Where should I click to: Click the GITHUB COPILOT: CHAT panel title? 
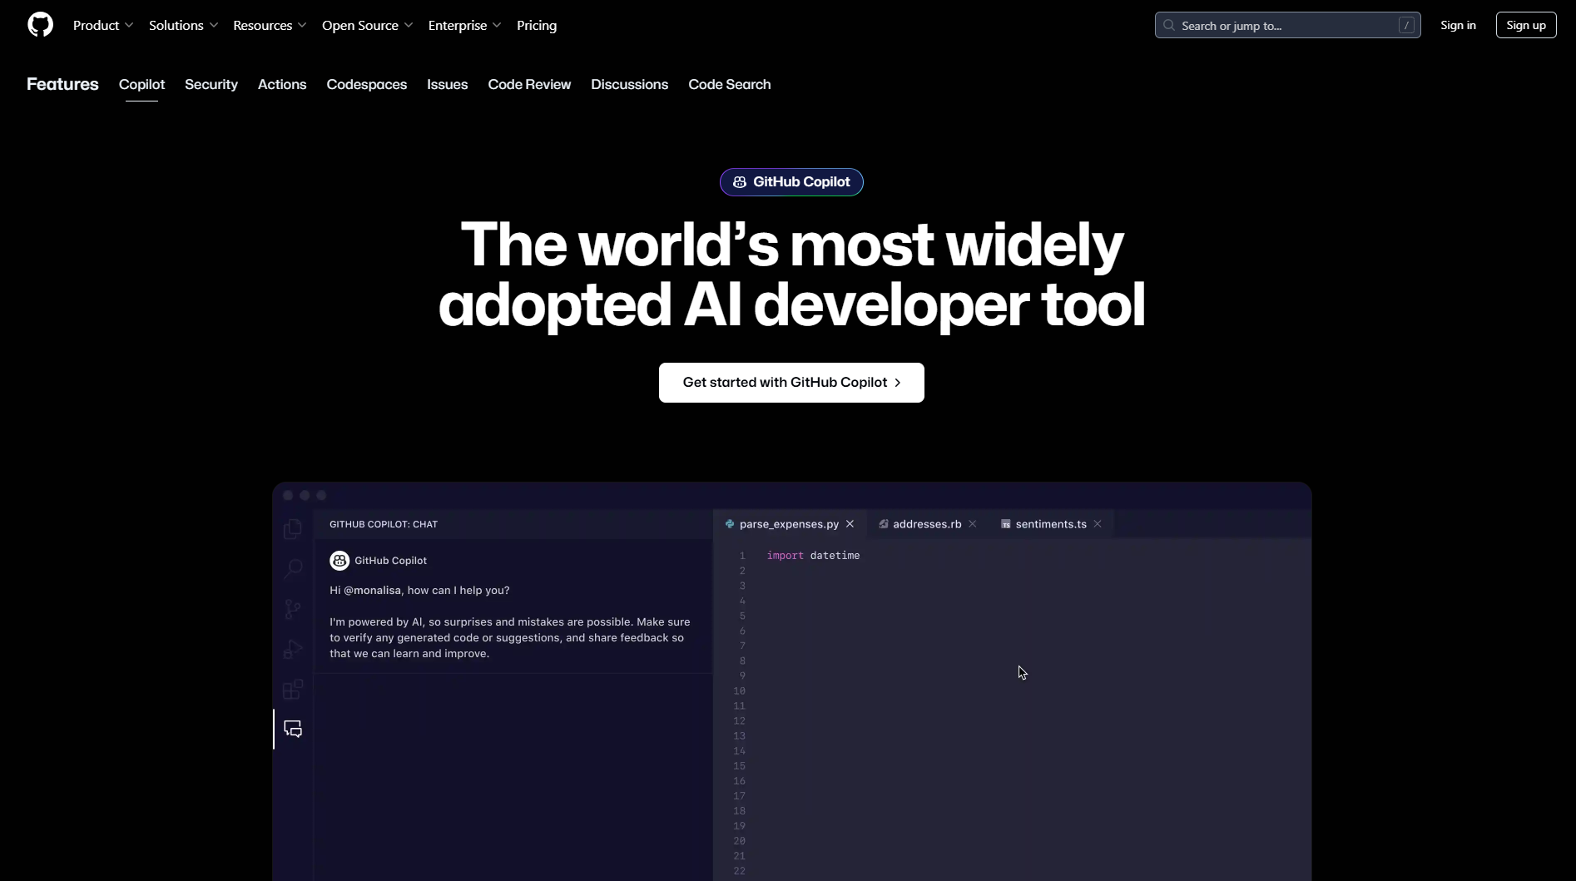tap(384, 524)
